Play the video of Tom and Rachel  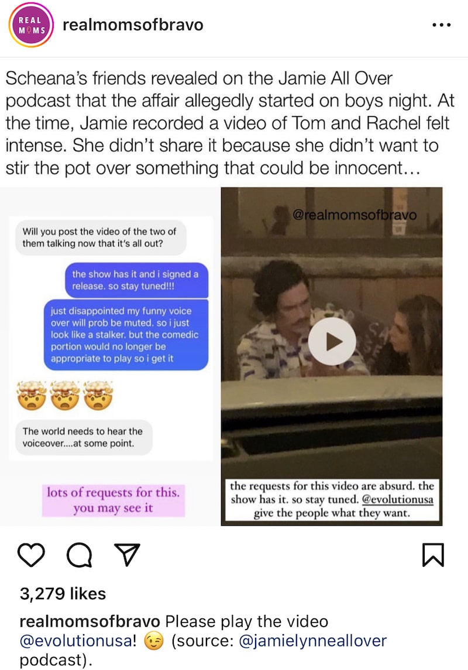pyautogui.click(x=332, y=341)
